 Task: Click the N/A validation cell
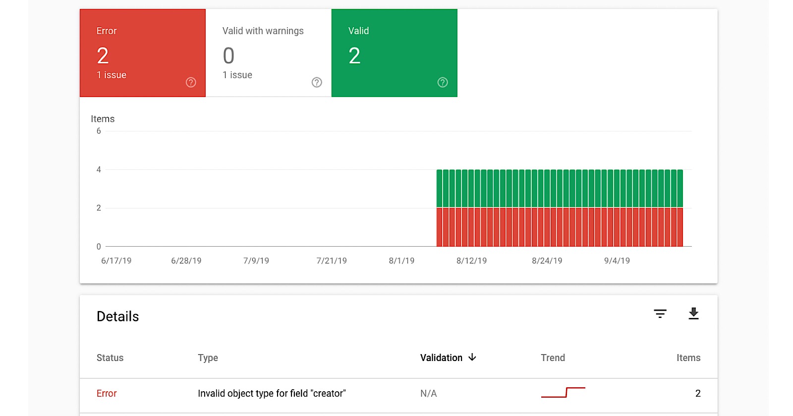(429, 393)
